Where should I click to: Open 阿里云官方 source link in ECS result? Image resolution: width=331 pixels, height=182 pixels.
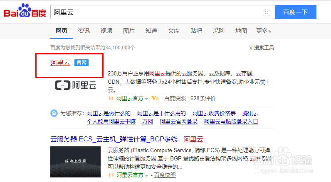130,175
